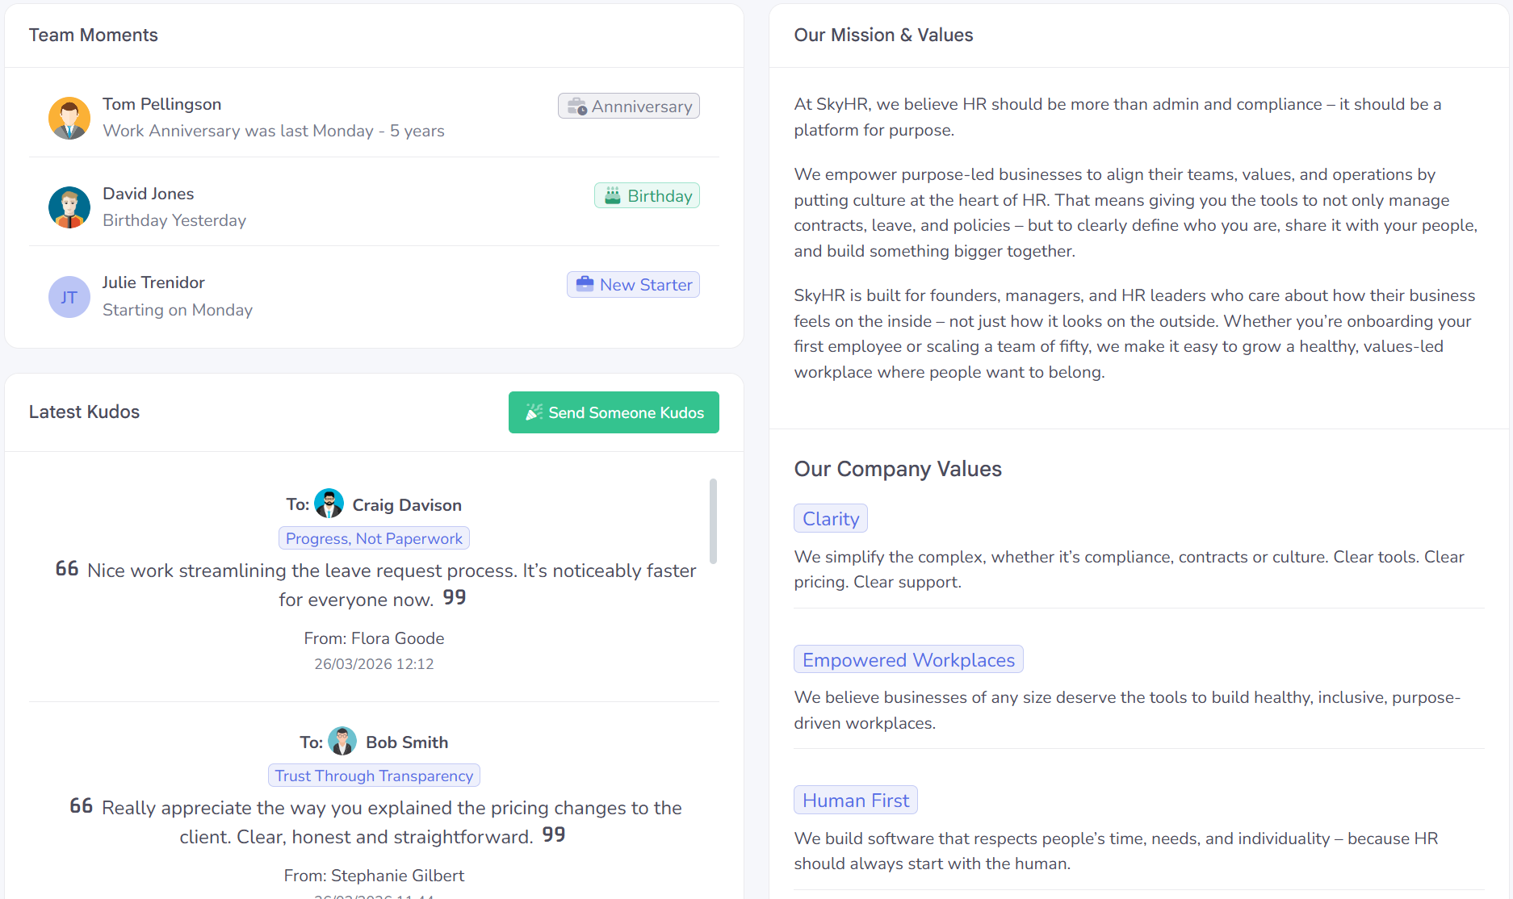Click the Empowered Workplaces description text
Screen dimensions: 1513x899
coord(1127,710)
